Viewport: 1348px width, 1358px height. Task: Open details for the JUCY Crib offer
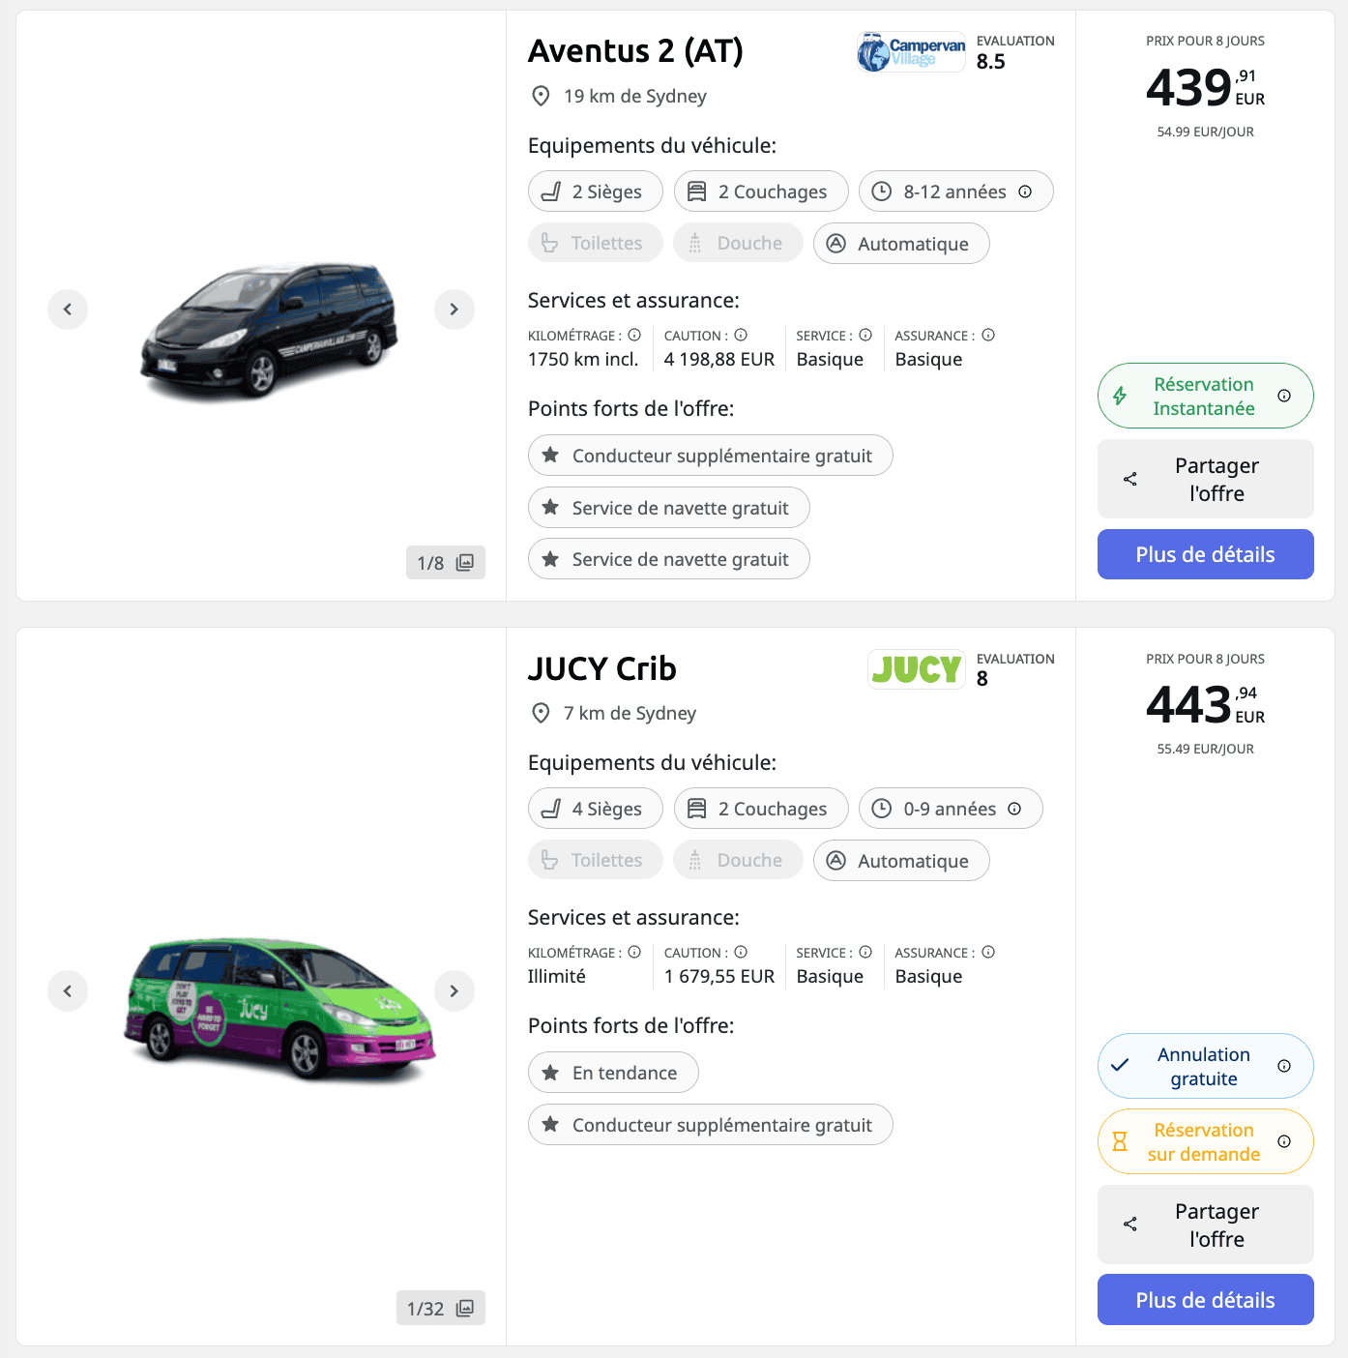pyautogui.click(x=1205, y=1300)
